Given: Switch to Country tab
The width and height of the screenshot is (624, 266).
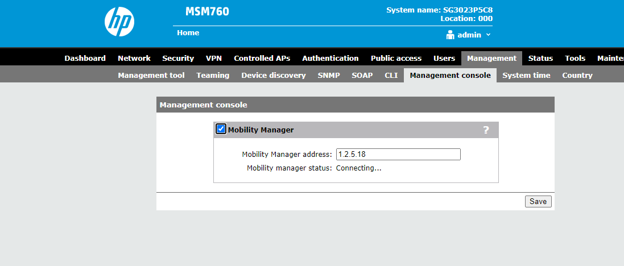Looking at the screenshot, I should pyautogui.click(x=577, y=75).
